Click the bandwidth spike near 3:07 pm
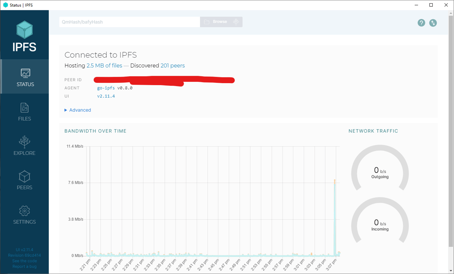 [x=335, y=218]
